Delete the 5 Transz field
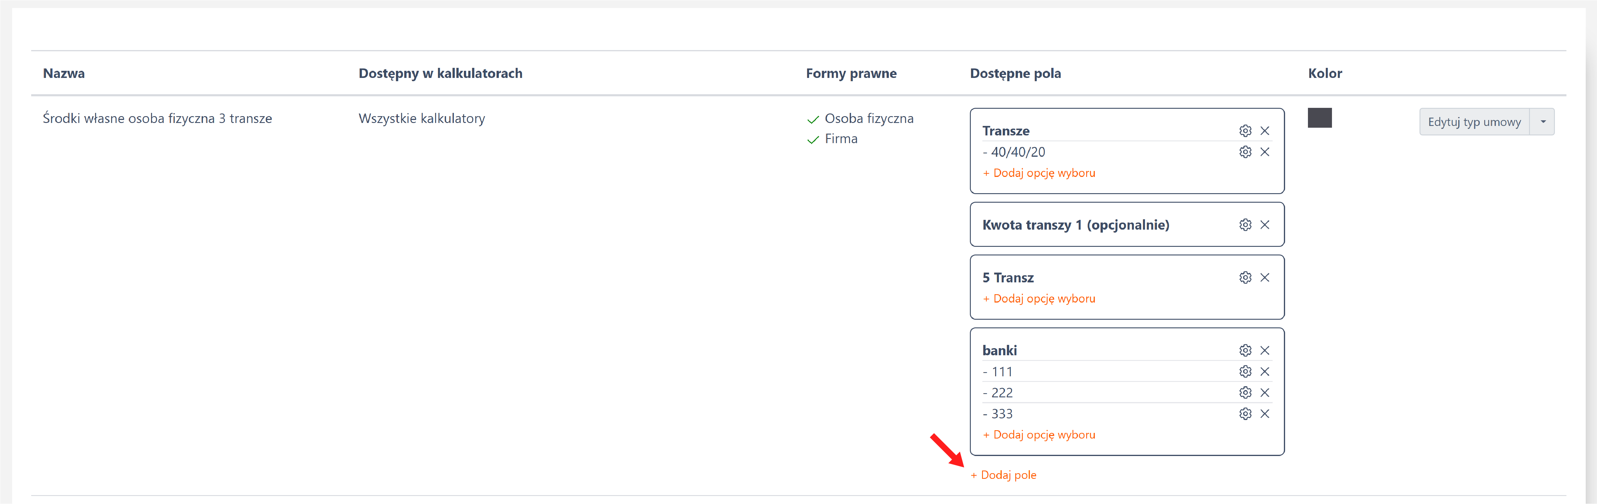This screenshot has height=504, width=1597. (x=1265, y=277)
